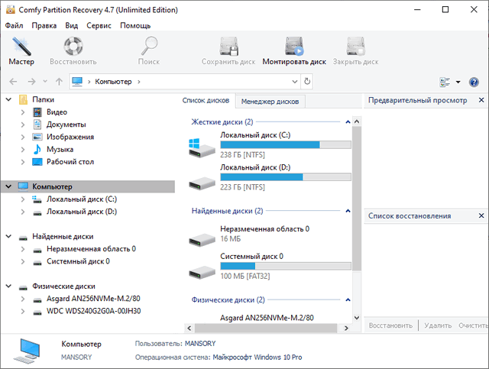The image size is (489, 369).
Task: Open the Сервис menu
Action: 99,25
